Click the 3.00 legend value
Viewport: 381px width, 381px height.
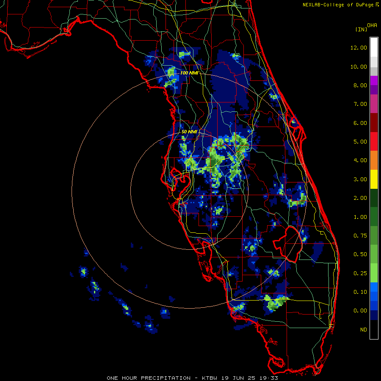tap(360, 179)
